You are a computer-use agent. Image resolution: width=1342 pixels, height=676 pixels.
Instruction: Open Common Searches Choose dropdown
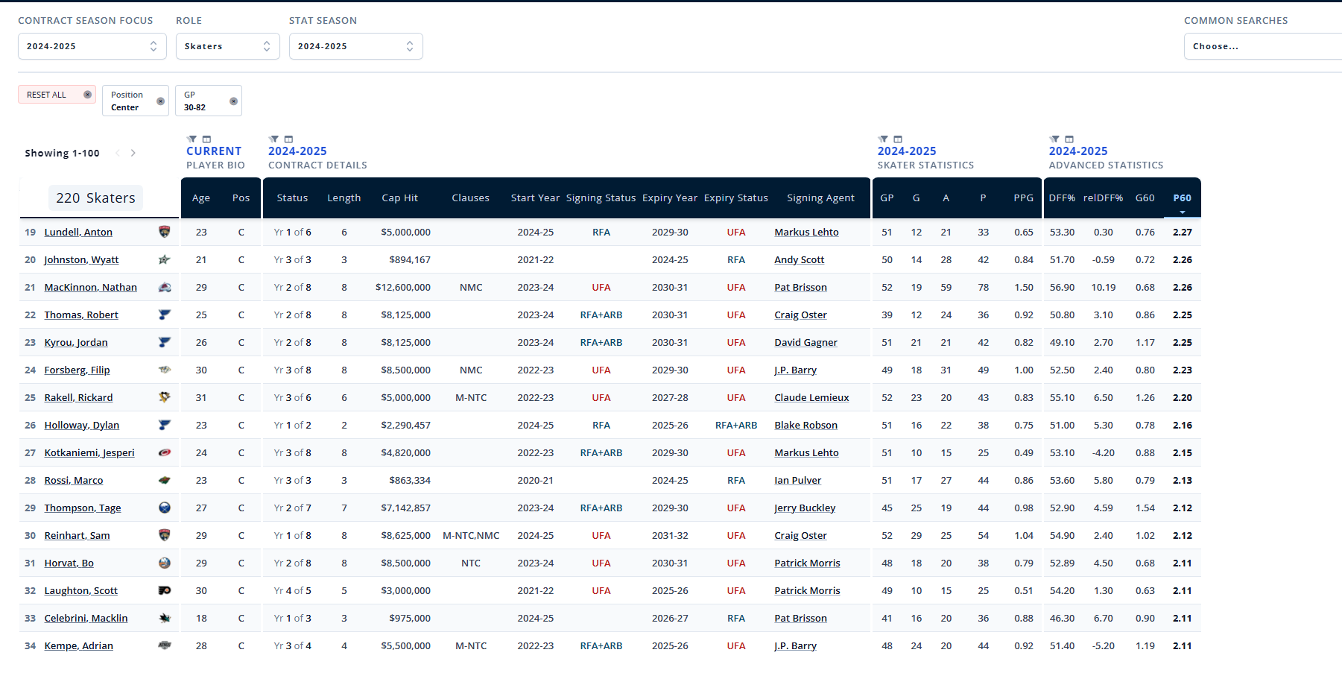pos(1262,46)
